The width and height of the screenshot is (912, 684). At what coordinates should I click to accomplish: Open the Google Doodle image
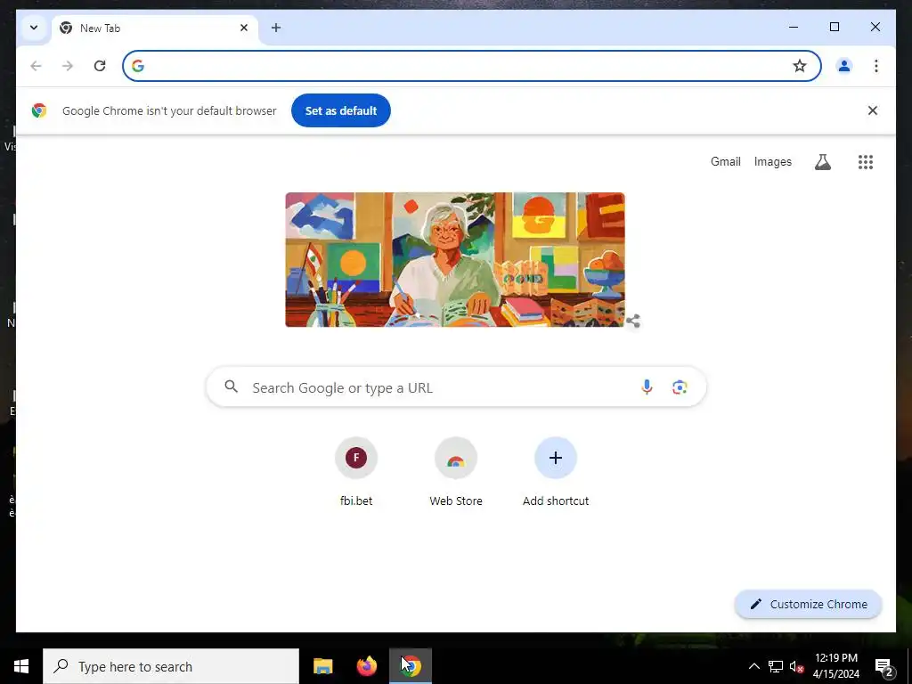click(x=455, y=259)
